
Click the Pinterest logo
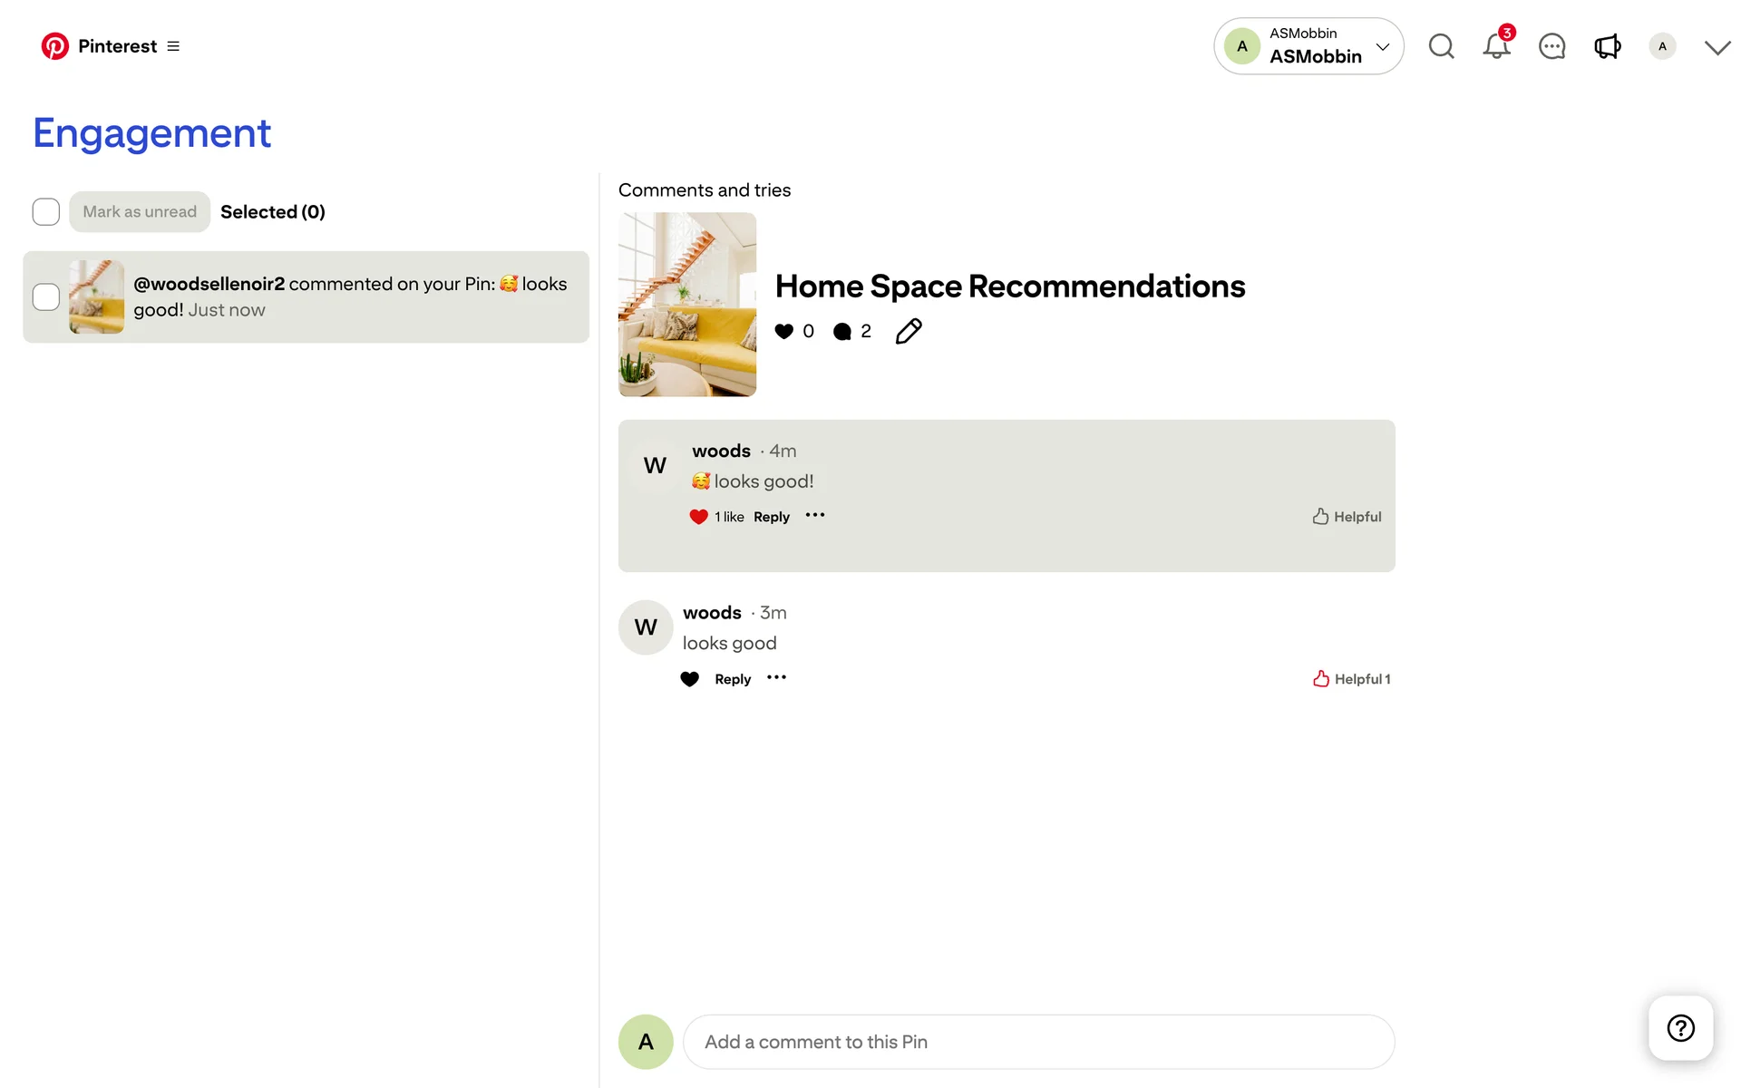(55, 46)
